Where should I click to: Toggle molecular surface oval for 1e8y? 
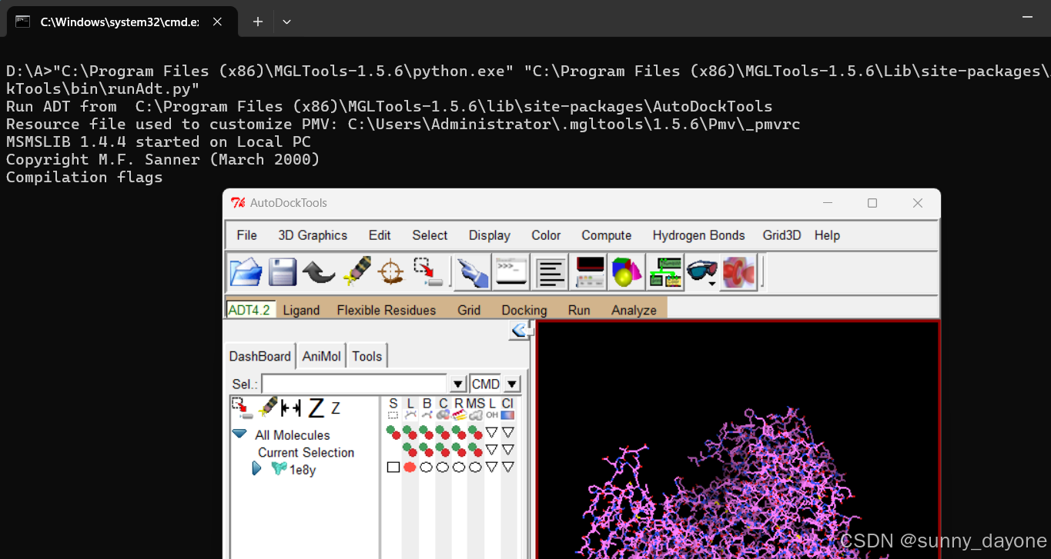point(475,467)
